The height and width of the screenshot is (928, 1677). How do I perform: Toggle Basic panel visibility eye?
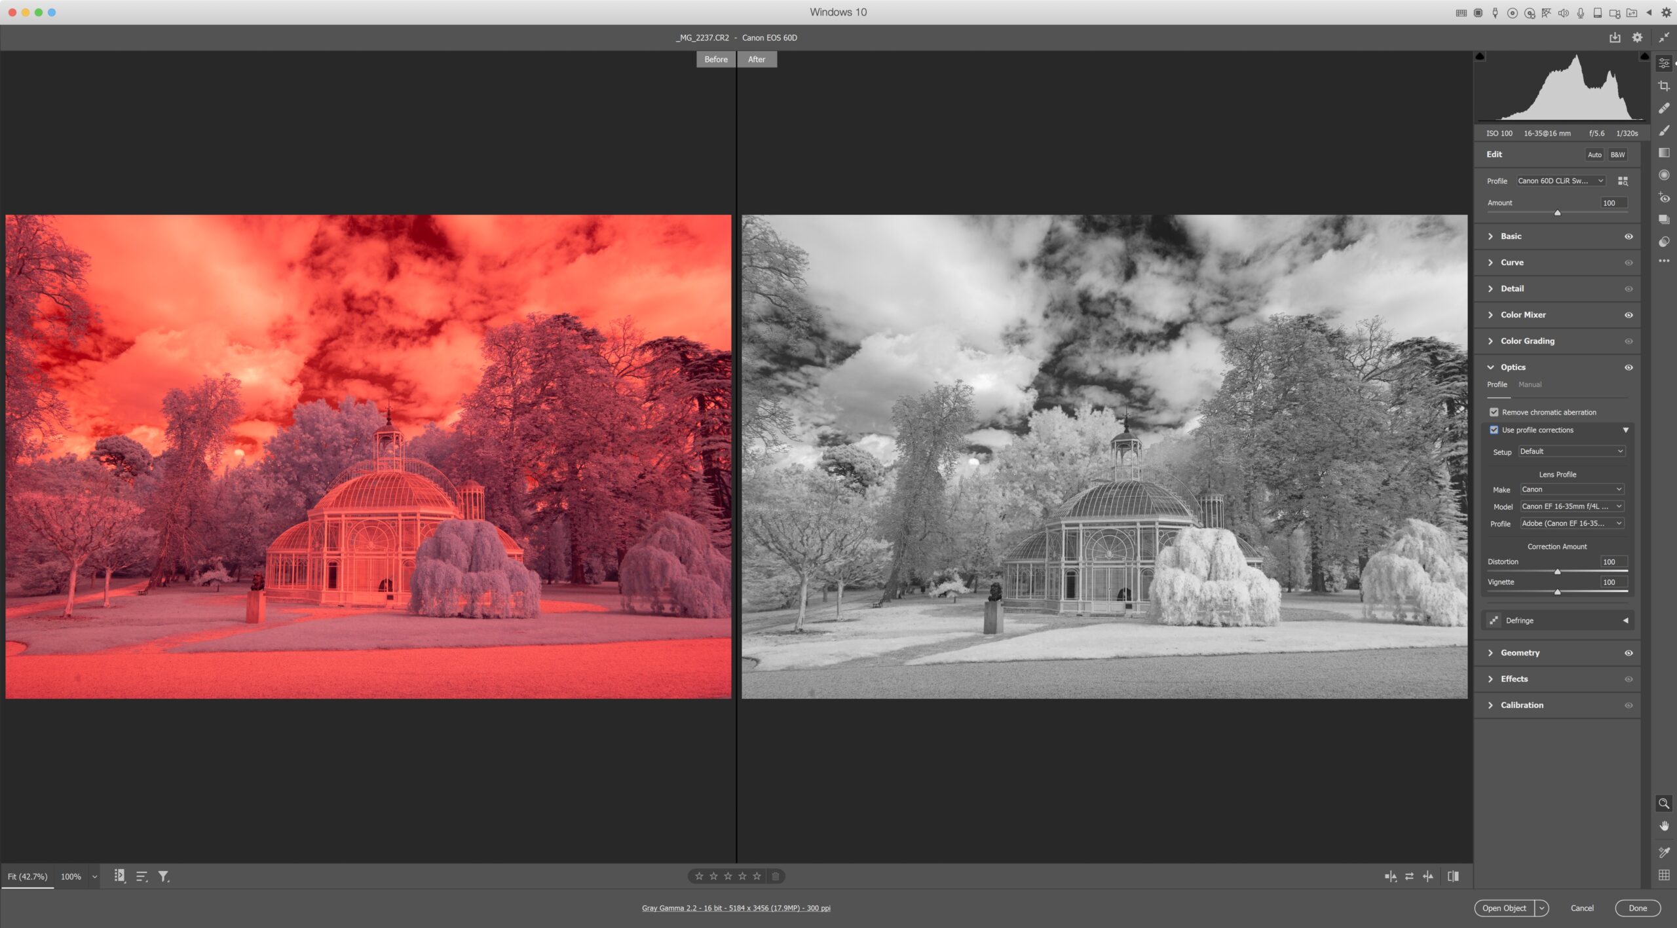pos(1629,236)
